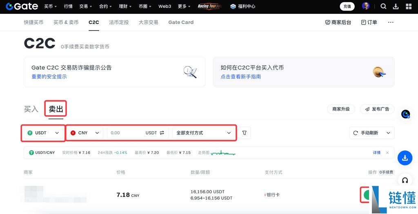Click the 发布广告 button
Image resolution: width=418 pixels, height=214 pixels.
[x=377, y=109]
